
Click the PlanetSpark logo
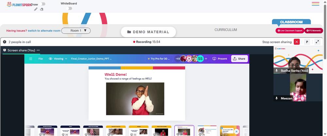19,4
